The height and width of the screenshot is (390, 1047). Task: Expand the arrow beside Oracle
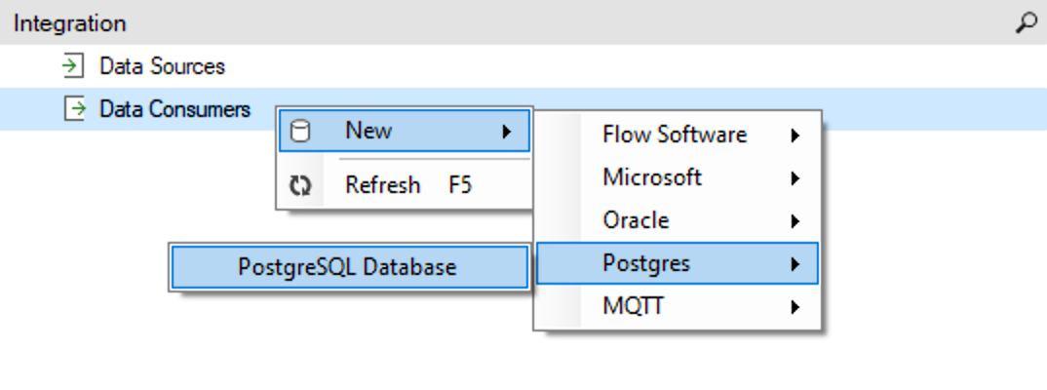click(795, 221)
